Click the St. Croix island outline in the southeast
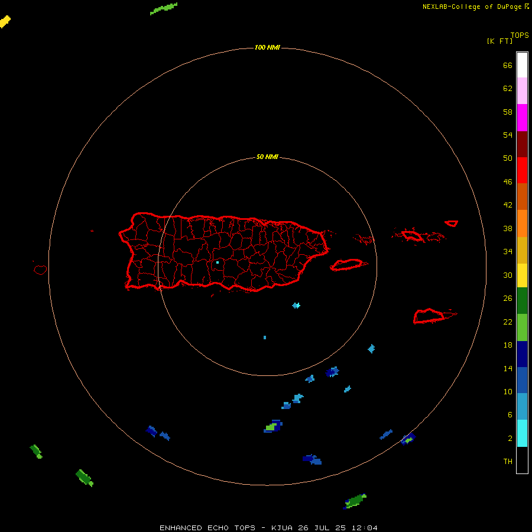The image size is (532, 532). tap(429, 316)
